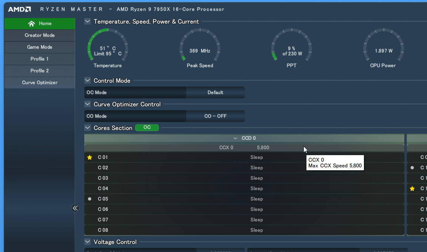427x252 pixels.
Task: Switch to Game Mode profile
Action: click(39, 47)
